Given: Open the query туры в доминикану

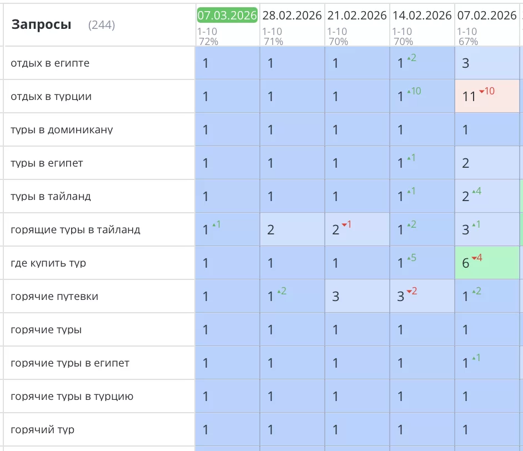Looking at the screenshot, I should pyautogui.click(x=62, y=129).
